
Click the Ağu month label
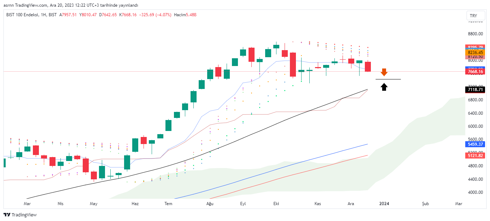(x=210, y=204)
